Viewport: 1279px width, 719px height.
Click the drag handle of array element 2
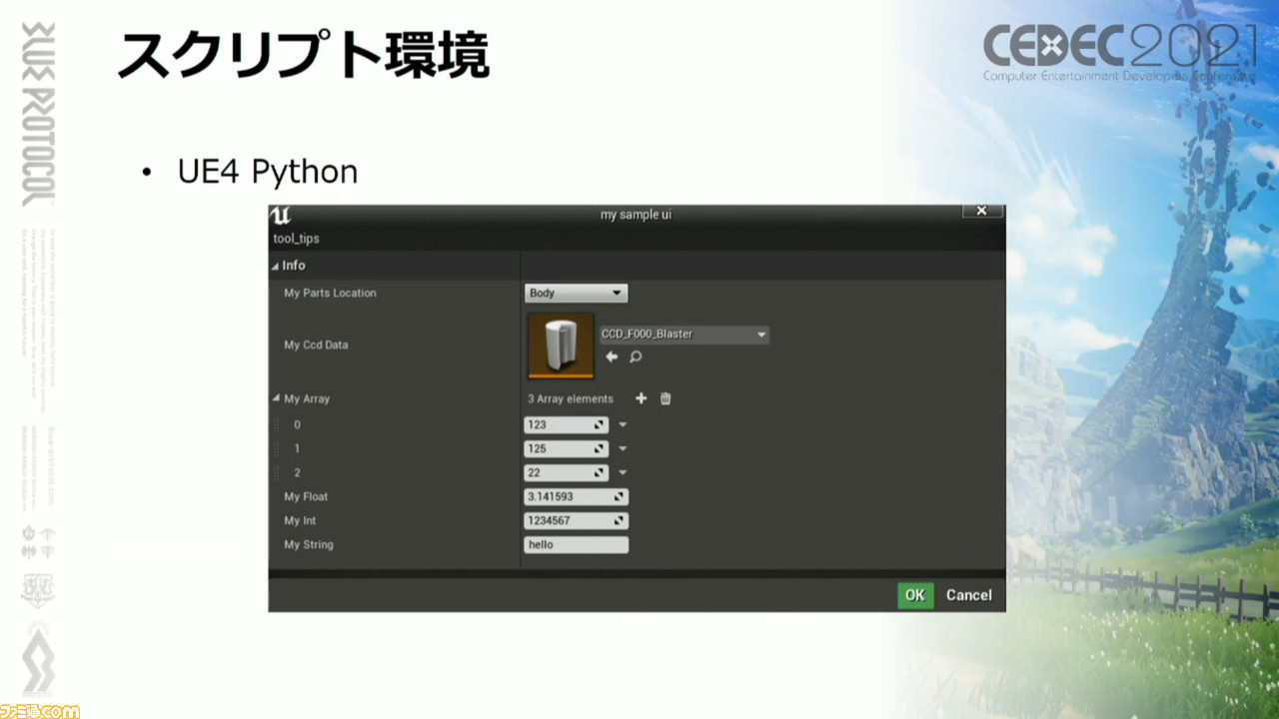pyautogui.click(x=277, y=472)
